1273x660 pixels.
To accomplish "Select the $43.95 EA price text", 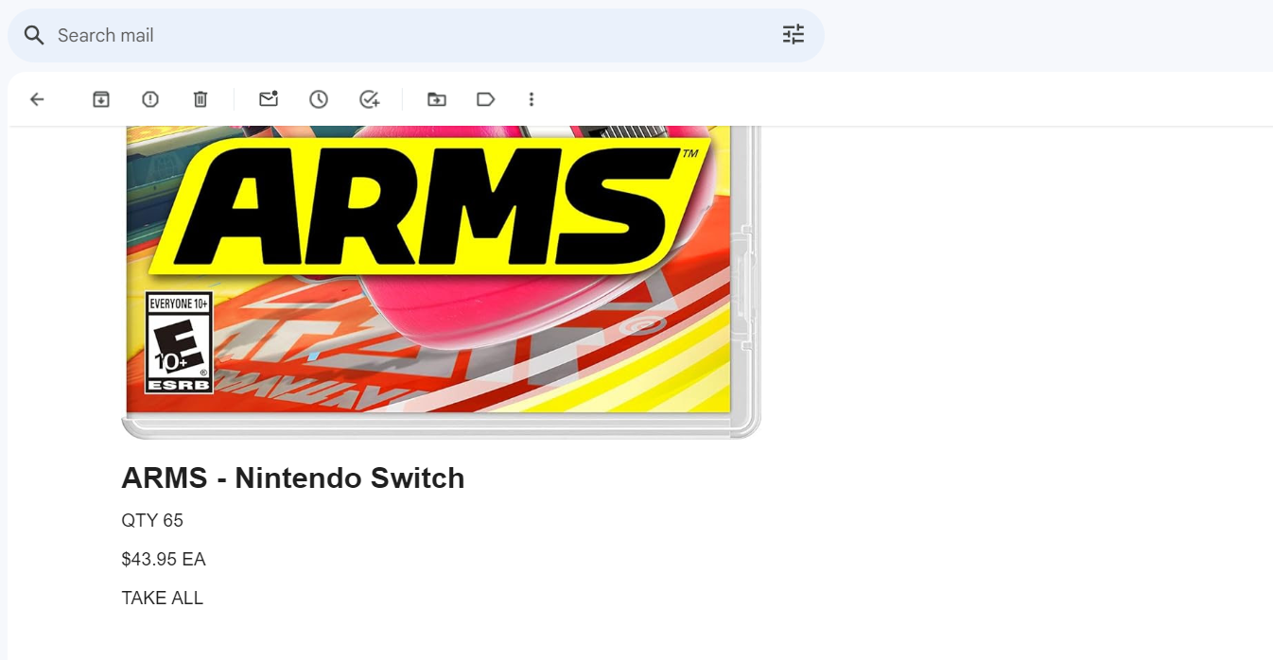I will [164, 560].
